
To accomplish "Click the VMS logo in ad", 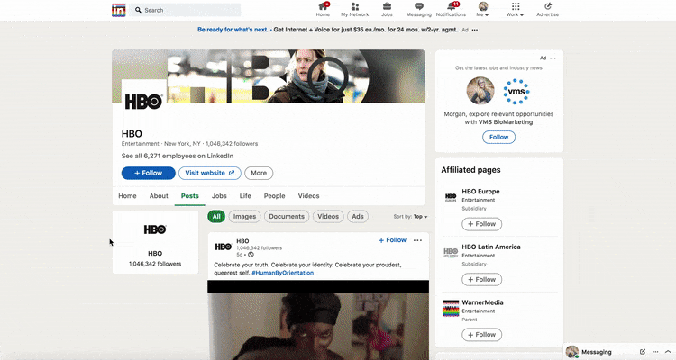I will click(516, 91).
